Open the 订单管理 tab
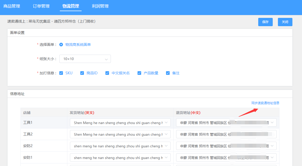 point(41,6)
